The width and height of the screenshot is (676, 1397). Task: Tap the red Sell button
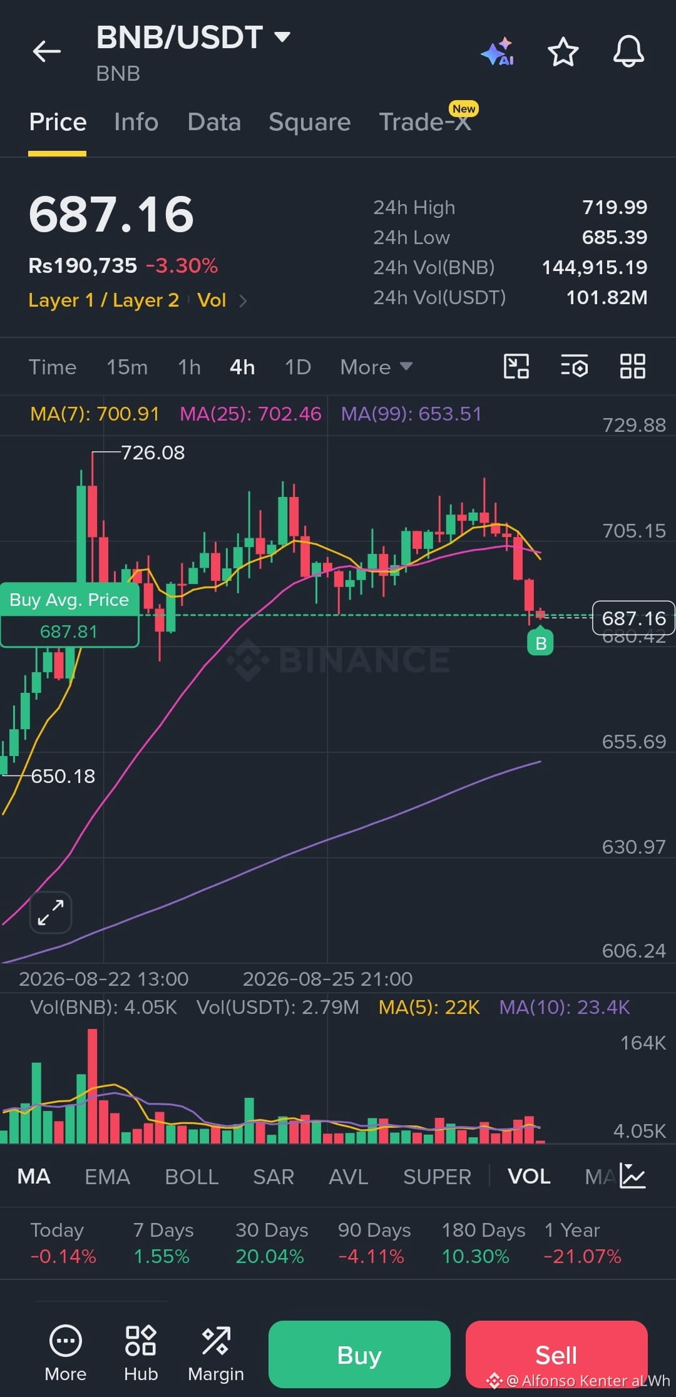[x=556, y=1354]
